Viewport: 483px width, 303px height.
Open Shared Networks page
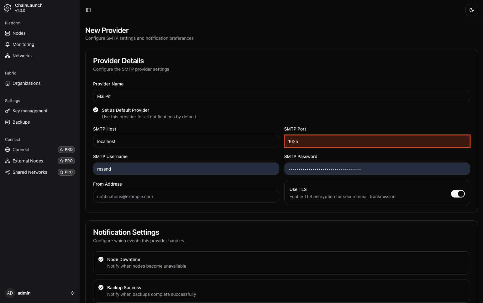click(30, 172)
